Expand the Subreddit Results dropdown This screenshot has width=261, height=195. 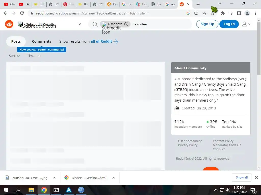coord(79,24)
